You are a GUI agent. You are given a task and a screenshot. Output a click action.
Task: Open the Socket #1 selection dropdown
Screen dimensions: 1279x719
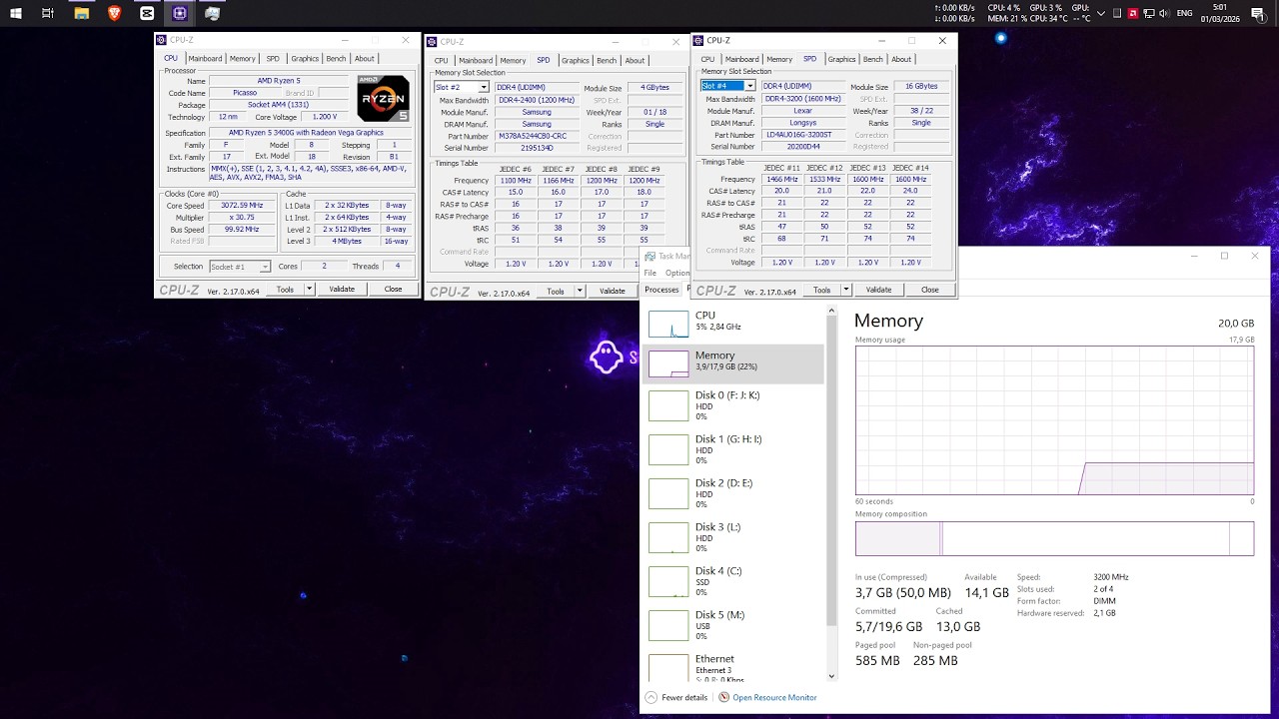click(266, 267)
